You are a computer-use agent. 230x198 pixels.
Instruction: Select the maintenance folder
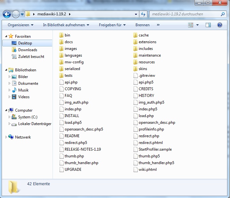(x=150, y=55)
